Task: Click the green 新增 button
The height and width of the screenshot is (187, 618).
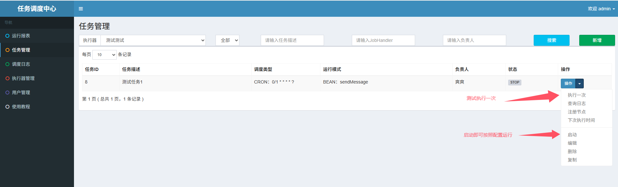Action: [x=597, y=40]
